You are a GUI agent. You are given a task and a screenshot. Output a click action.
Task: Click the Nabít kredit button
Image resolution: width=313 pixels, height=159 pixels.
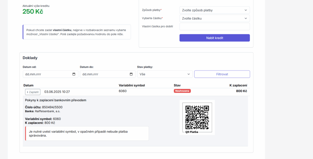click(x=215, y=38)
